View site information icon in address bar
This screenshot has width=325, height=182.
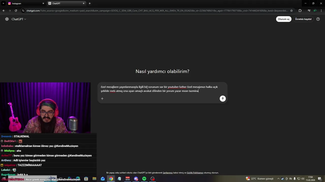click(x=23, y=11)
